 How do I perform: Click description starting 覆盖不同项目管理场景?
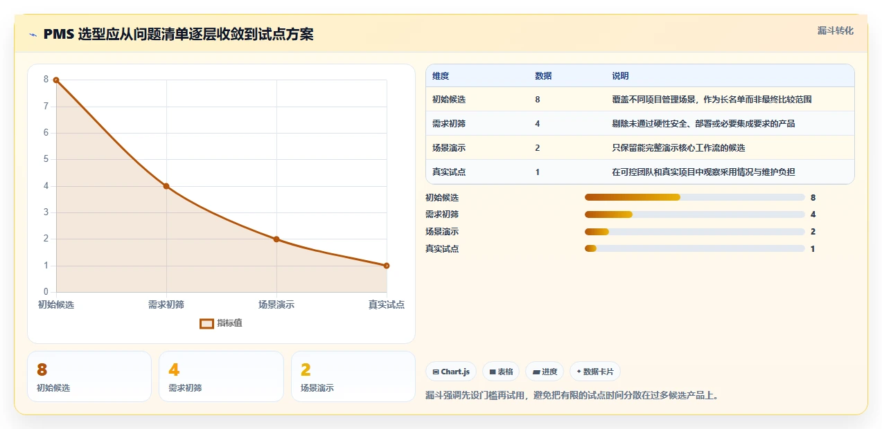[x=712, y=100]
